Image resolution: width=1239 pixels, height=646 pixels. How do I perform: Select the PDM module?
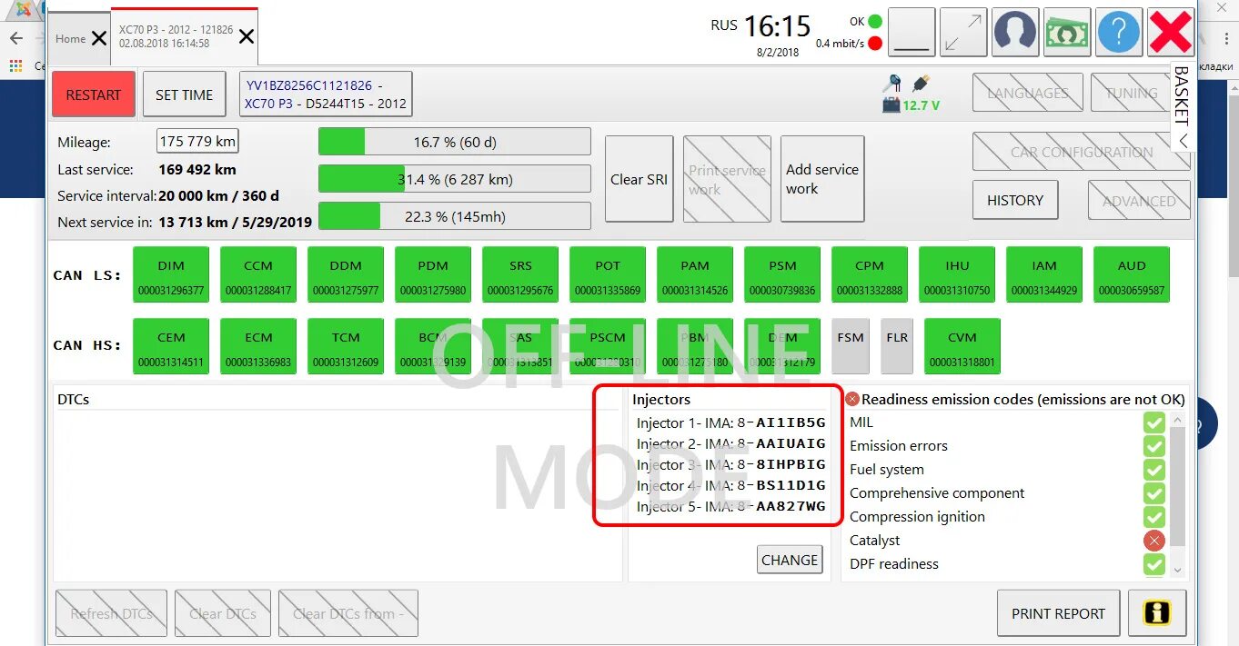(433, 274)
